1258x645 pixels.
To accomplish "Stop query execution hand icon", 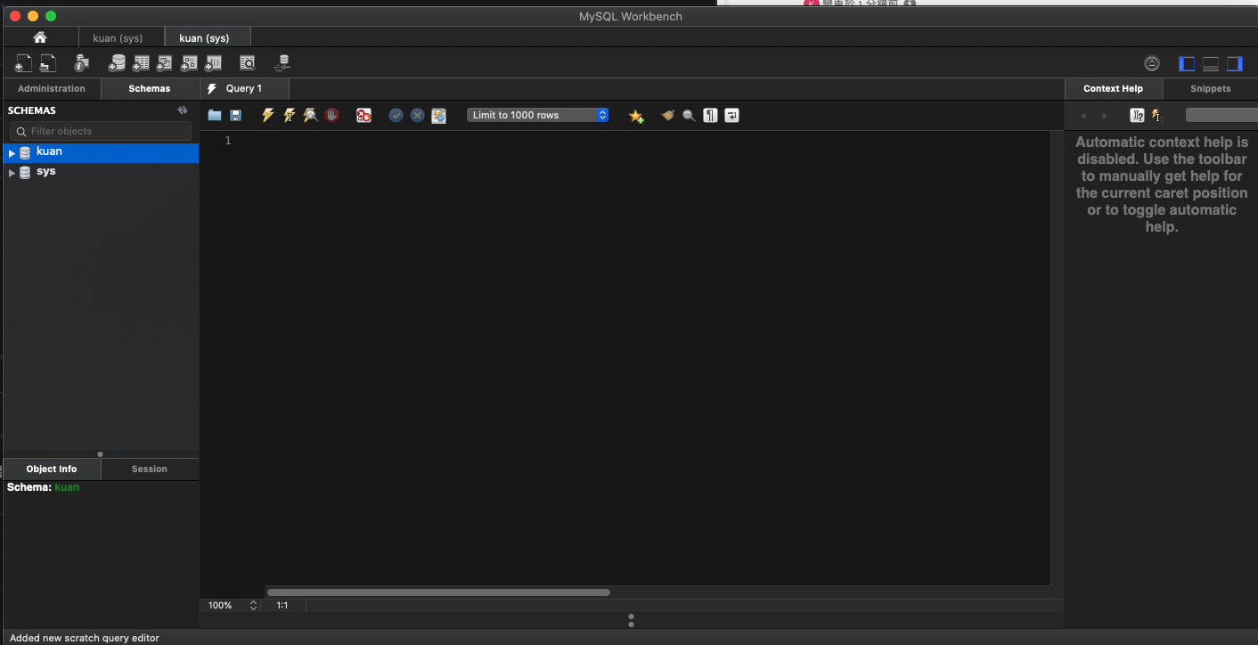I will coord(331,115).
